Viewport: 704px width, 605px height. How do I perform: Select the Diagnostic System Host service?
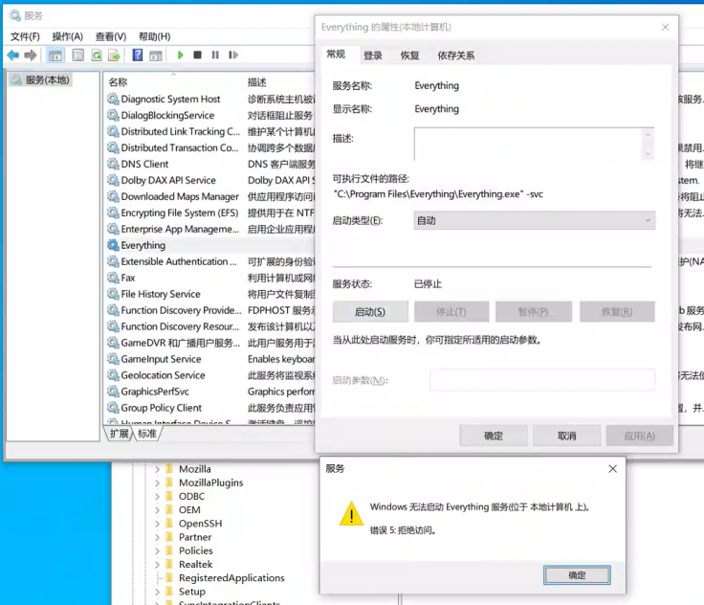170,99
